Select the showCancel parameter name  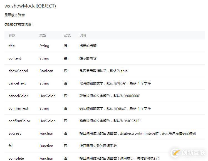coord(18,71)
